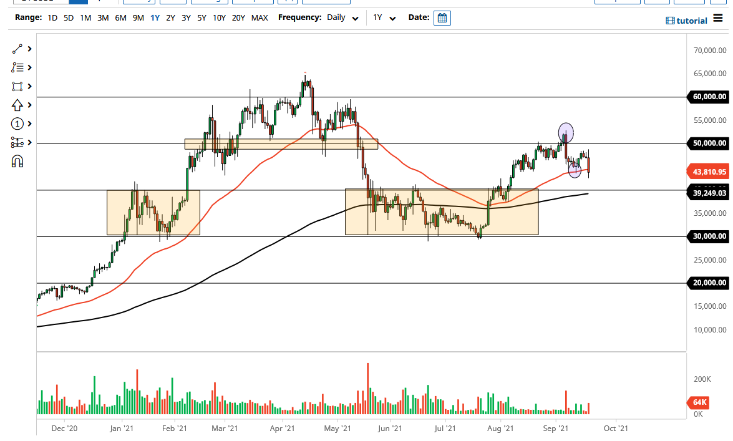Switch the range to 5D
Screen dimensions: 733x441
coord(68,18)
